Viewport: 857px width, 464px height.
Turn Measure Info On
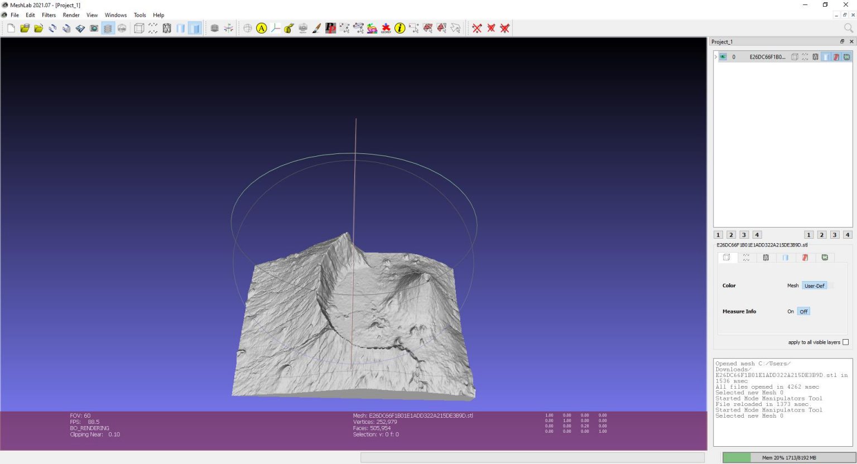pos(791,311)
